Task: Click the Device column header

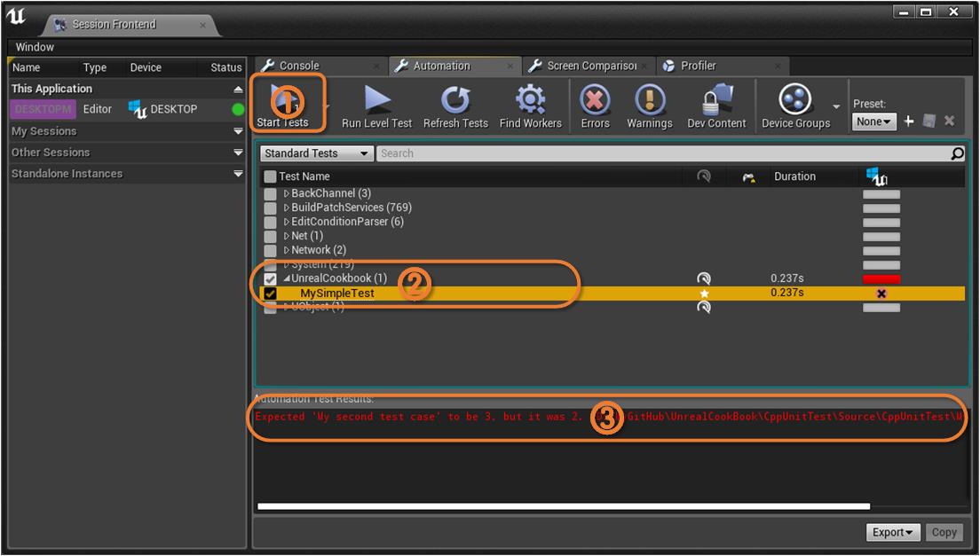Action: 146,67
